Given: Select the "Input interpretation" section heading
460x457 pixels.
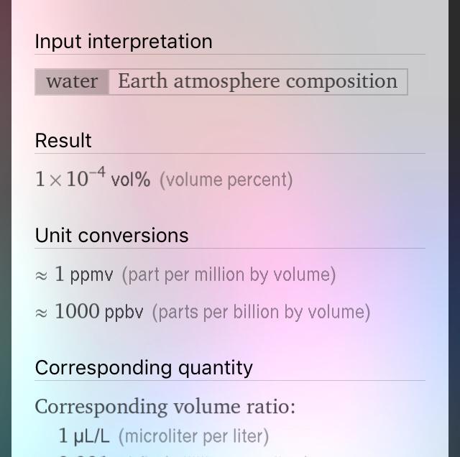Looking at the screenshot, I should pyautogui.click(x=124, y=42).
